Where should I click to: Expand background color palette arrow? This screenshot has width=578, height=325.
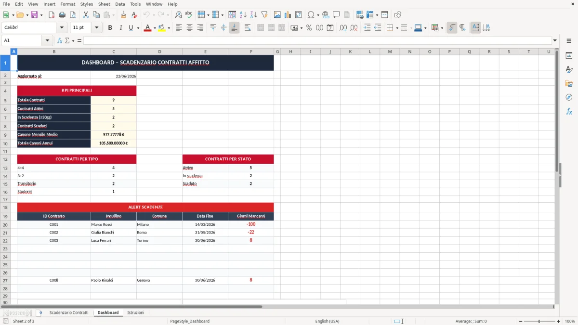(169, 28)
